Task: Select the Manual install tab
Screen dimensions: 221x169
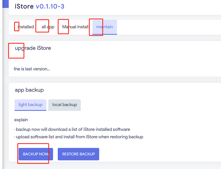Action: [x=75, y=27]
